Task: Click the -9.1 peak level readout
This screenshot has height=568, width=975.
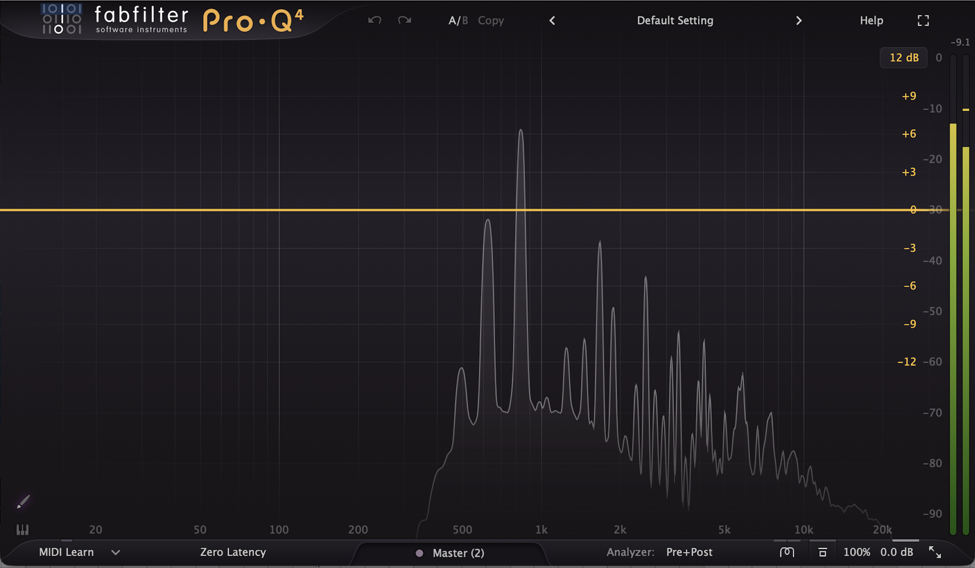Action: [960, 42]
